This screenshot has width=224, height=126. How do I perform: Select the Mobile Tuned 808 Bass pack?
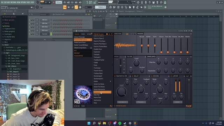pyautogui.click(x=81, y=45)
